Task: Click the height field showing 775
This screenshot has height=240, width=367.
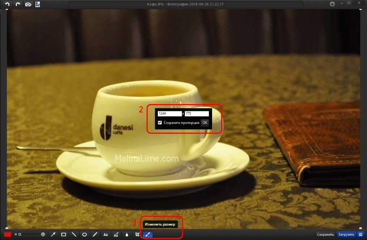Action: click(x=197, y=114)
